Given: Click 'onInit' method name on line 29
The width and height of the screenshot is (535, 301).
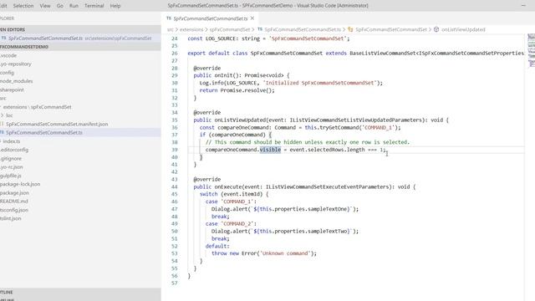Looking at the screenshot, I should pos(223,75).
